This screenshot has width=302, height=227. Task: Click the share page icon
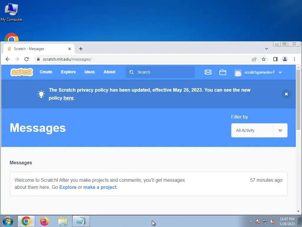(254, 59)
